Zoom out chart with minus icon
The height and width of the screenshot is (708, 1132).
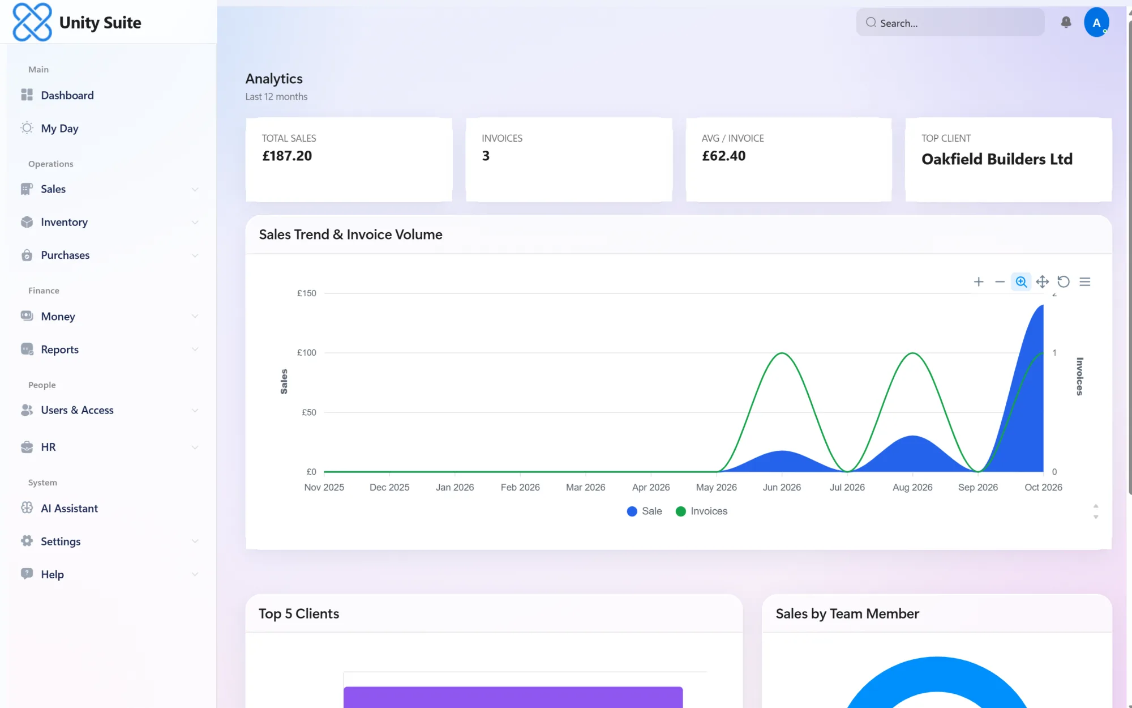click(x=1000, y=282)
